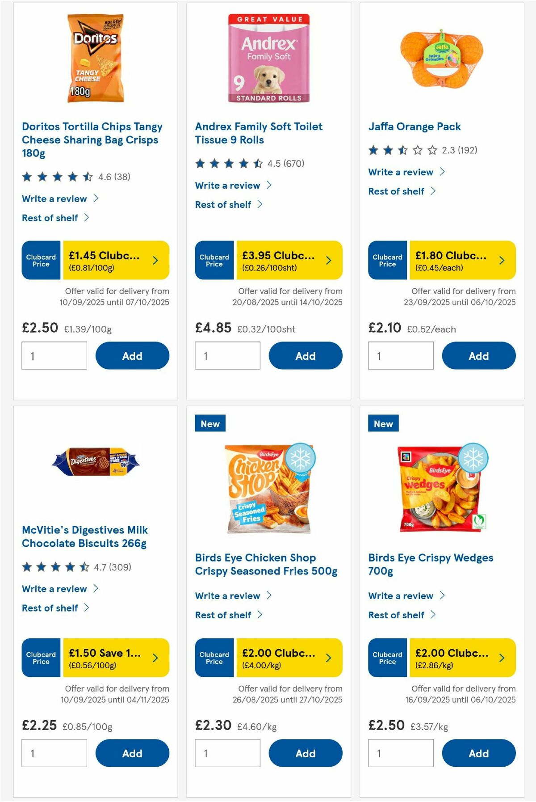Click the Clubcard Price badge on Crispy Wedges
Screen dimensions: 536x802
pos(387,658)
